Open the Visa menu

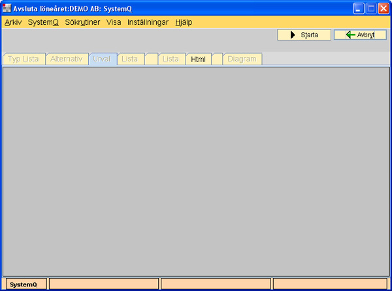tap(114, 22)
